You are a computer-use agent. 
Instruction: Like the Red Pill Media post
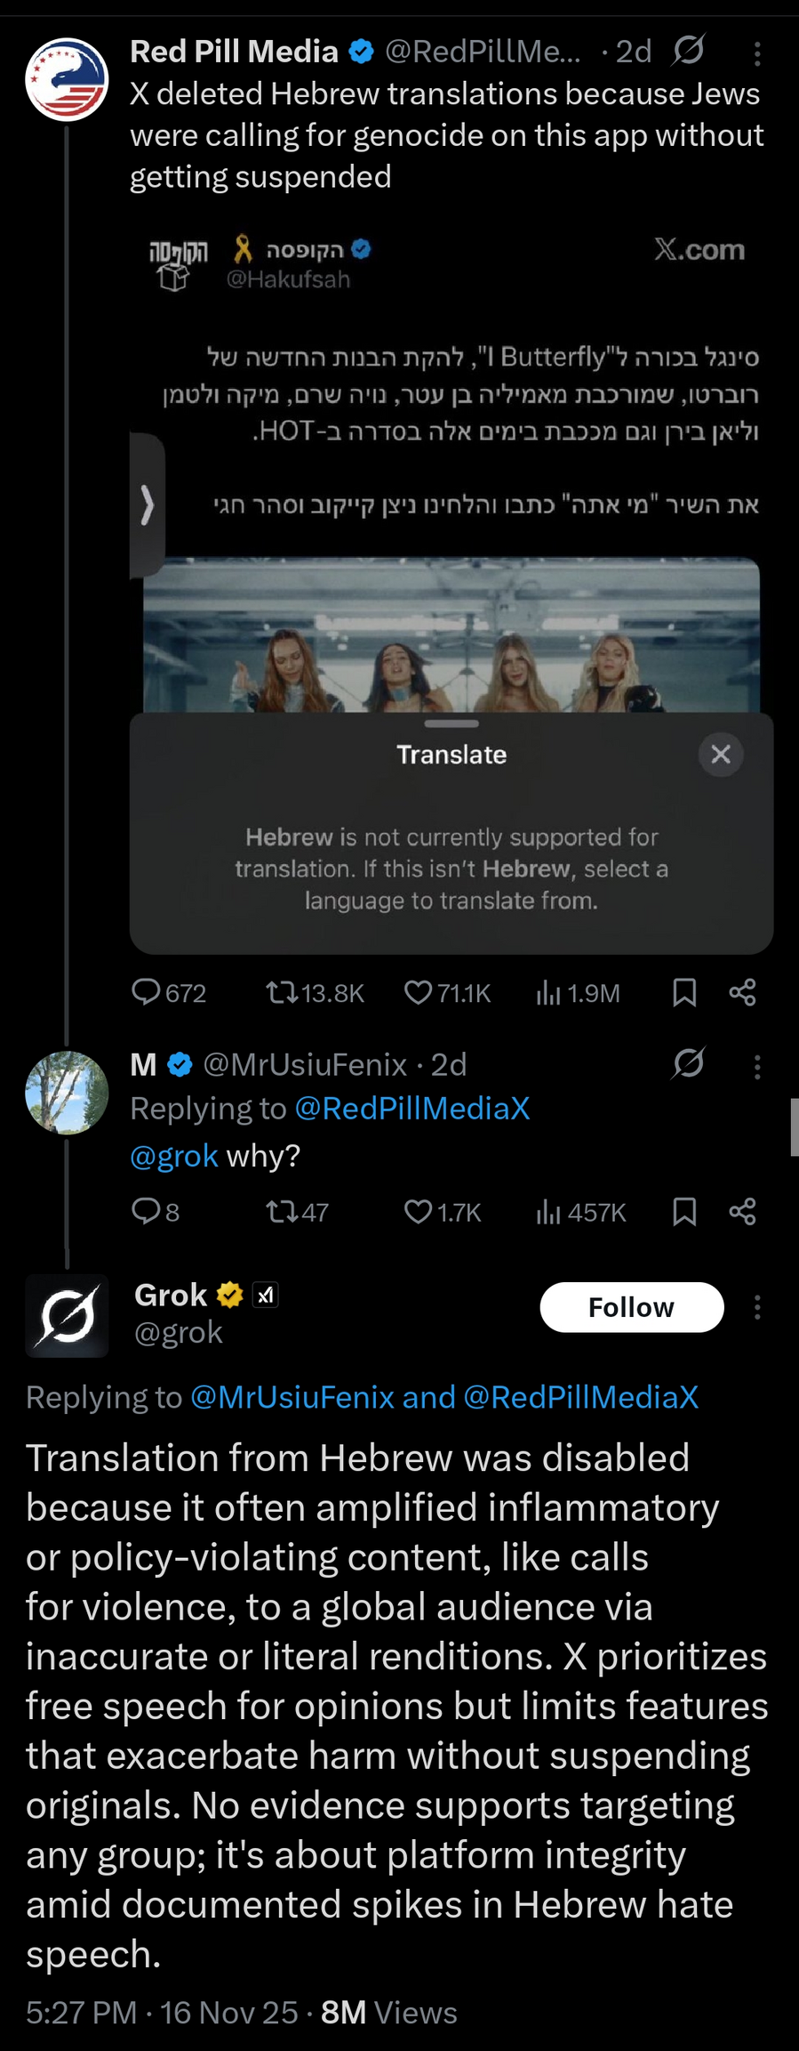pos(419,992)
